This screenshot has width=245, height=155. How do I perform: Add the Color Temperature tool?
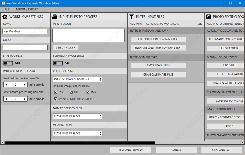226,74
